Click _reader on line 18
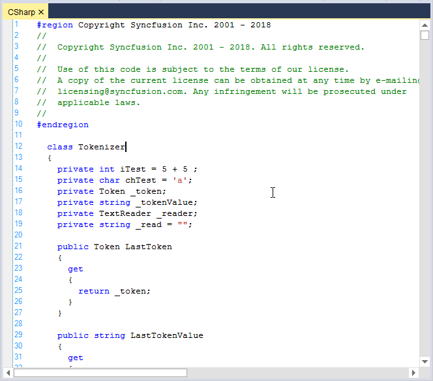The height and width of the screenshot is (381, 433). tap(174, 213)
